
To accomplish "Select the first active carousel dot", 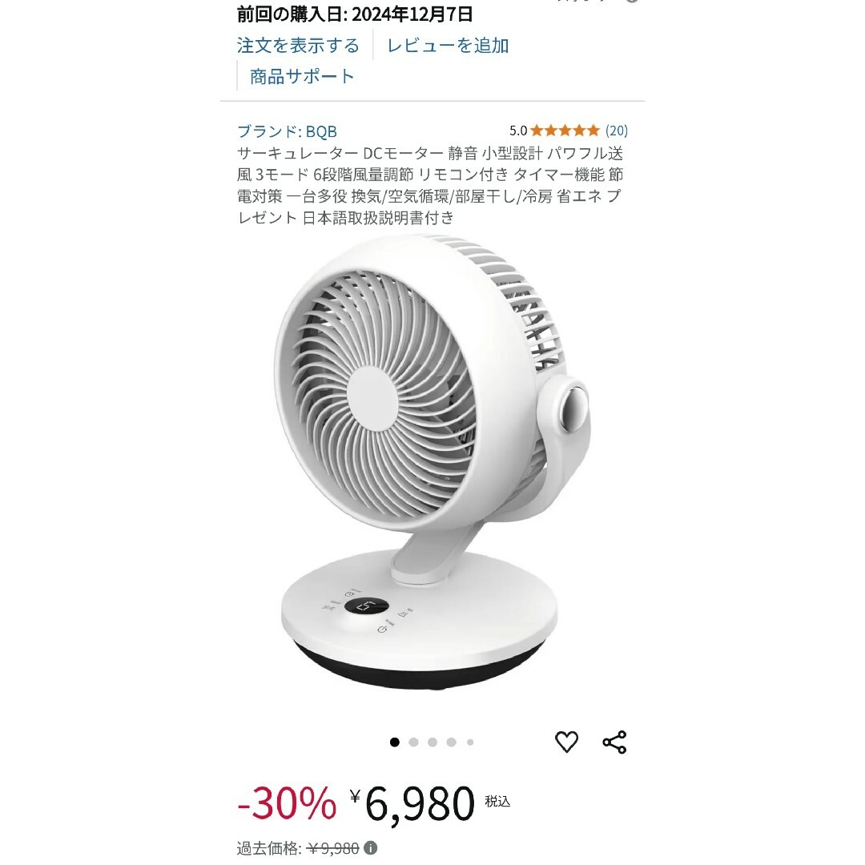I will pos(394,742).
